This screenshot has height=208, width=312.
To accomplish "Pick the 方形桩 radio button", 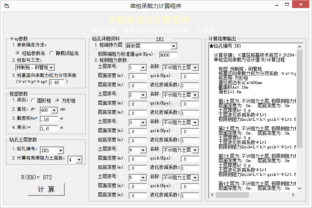I will pyautogui.click(x=58, y=101).
